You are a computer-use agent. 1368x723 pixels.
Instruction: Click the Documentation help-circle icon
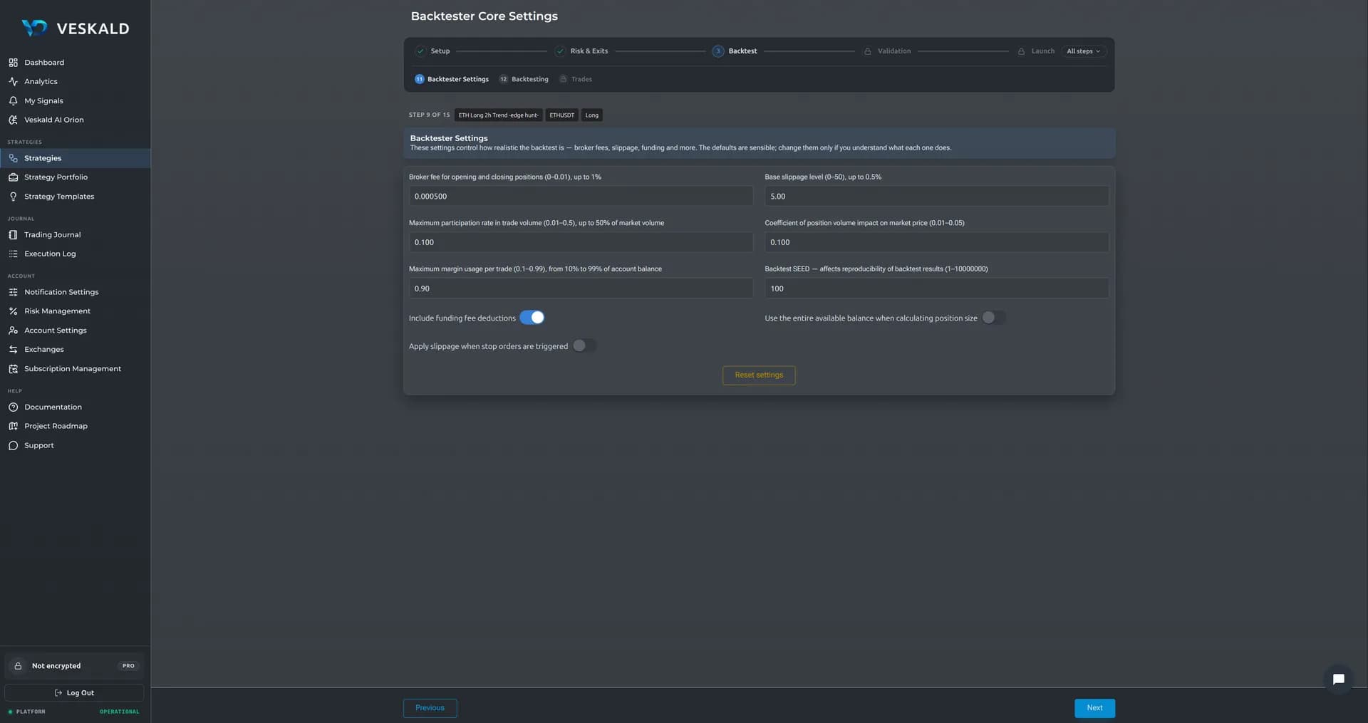point(13,407)
